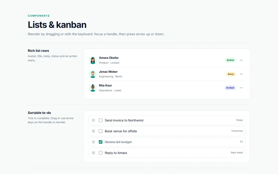Uncheck the Review Q4 budget checkbox
This screenshot has width=278, height=174.
tap(100, 142)
